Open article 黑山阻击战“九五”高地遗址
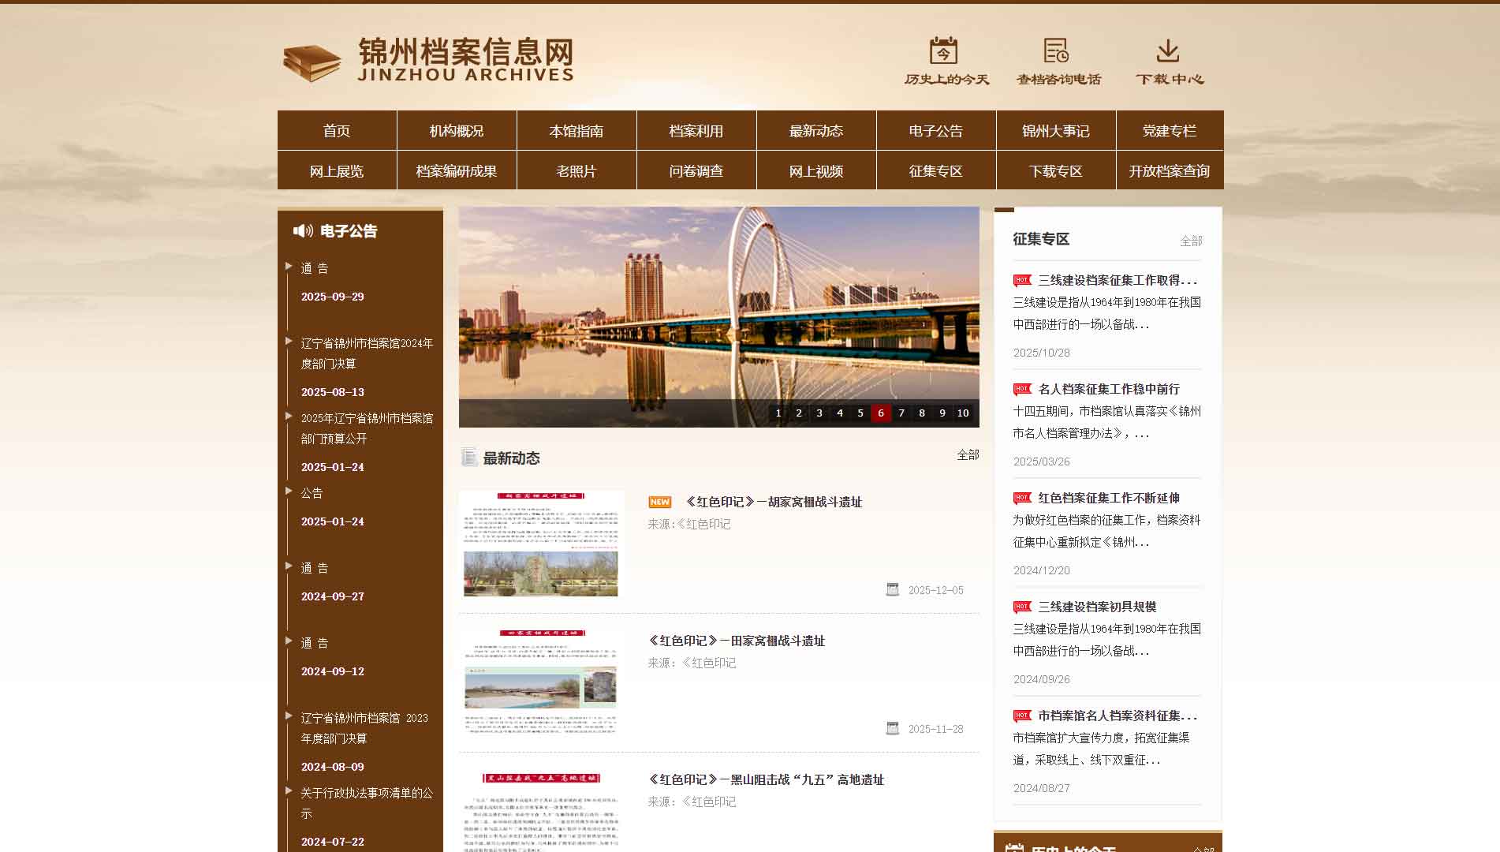Screen dimensions: 1500x852 [x=766, y=779]
